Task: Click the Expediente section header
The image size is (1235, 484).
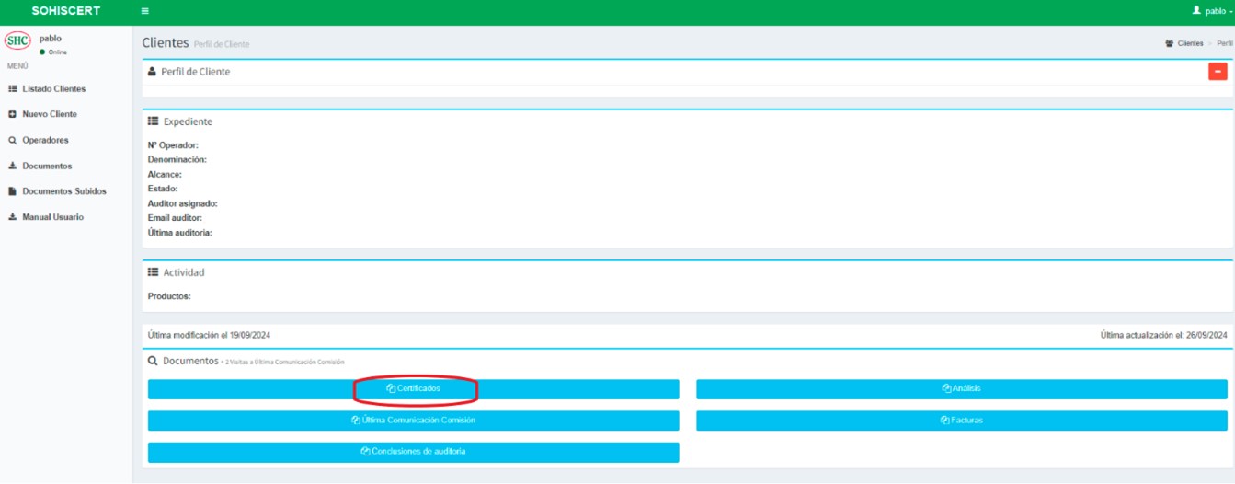Action: [x=187, y=121]
